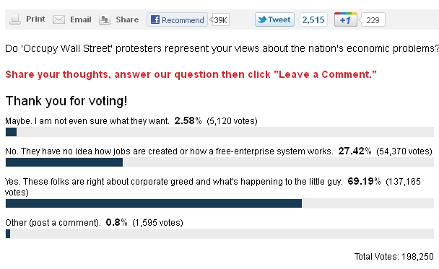Click the Other option 0.8% result bar
The image size is (439, 269).
point(219,234)
